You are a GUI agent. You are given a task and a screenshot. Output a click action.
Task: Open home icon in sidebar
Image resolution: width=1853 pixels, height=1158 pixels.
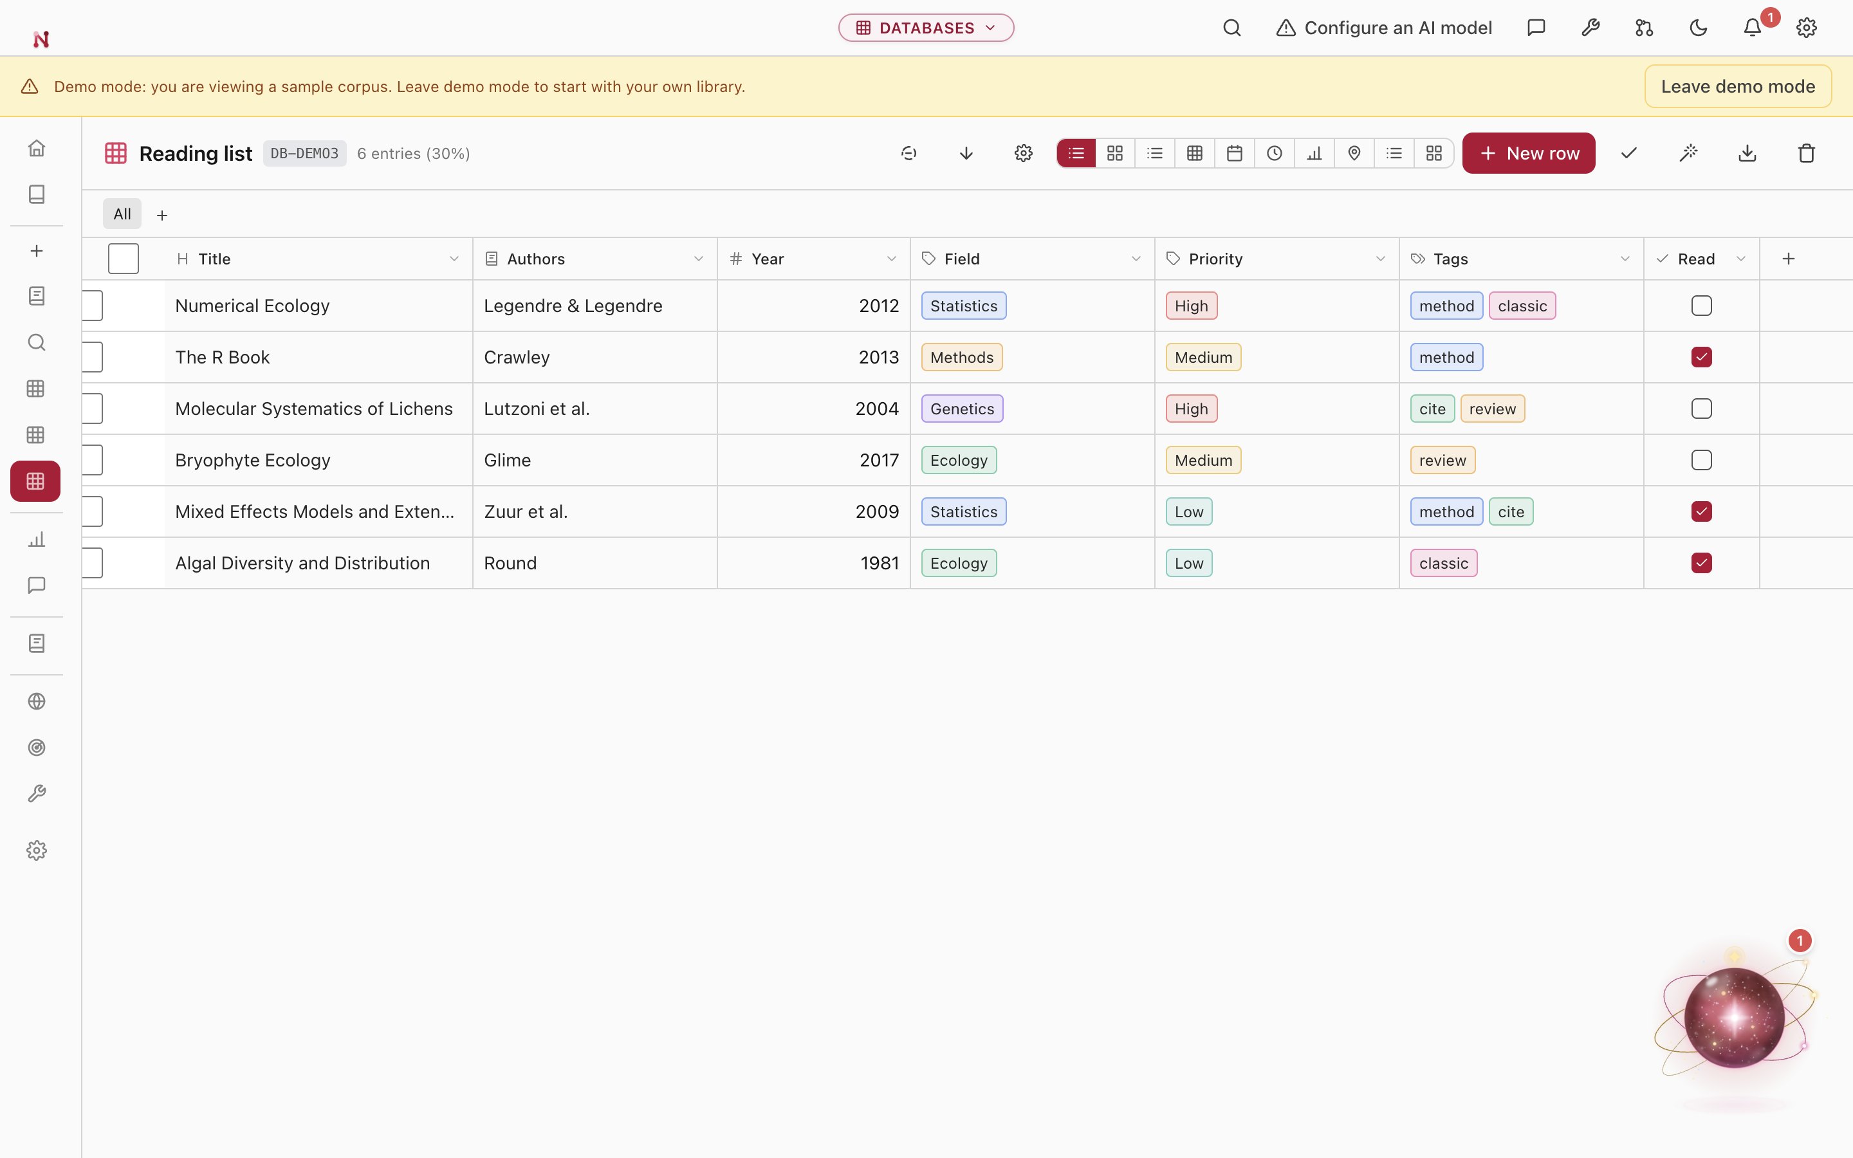click(36, 148)
